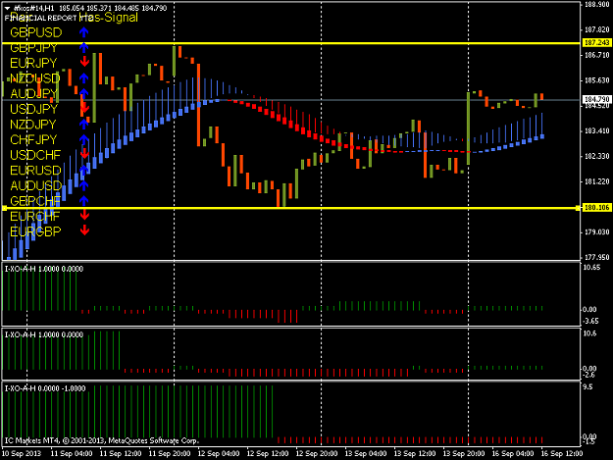Click the 12 Sep 12:00 time label

(268, 453)
